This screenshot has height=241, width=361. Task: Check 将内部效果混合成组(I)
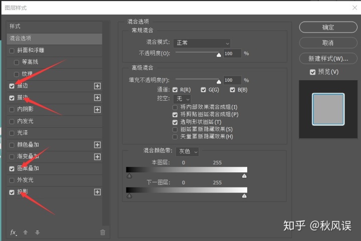[x=175, y=107]
